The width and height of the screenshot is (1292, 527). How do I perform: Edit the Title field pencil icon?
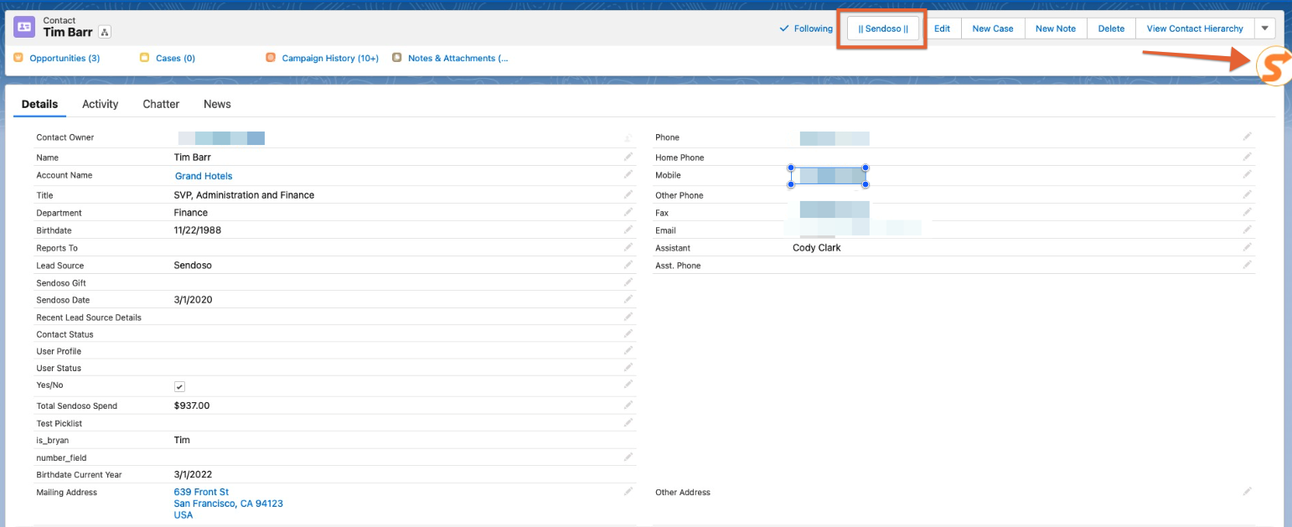628,194
